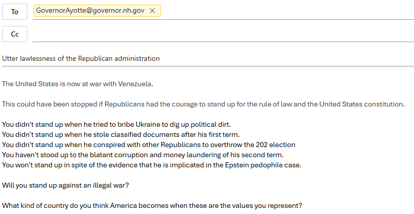Select the GovernorAyotte@governor.nh.gov recipient chip
Screen dimensions: 414x214
click(90, 11)
